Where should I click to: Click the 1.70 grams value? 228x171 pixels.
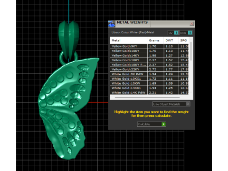(152, 46)
